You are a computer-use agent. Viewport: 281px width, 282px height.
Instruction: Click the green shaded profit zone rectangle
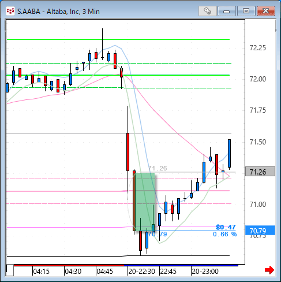(145, 202)
